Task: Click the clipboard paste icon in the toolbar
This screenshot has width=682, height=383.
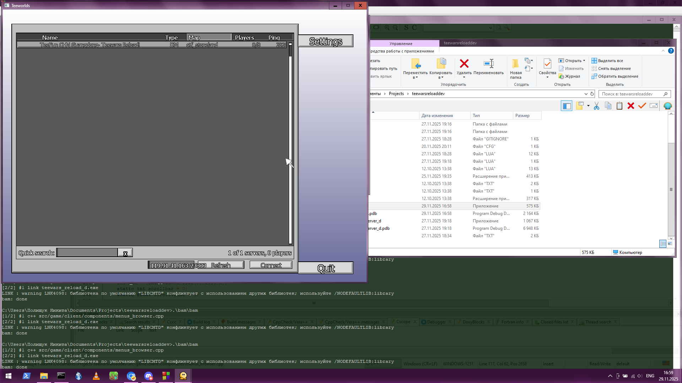Action: [x=619, y=106]
